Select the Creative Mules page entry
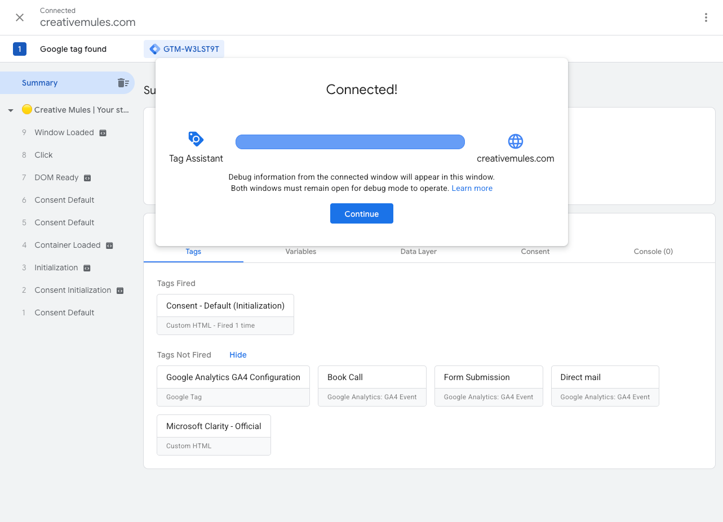Screen dimensions: 723x522 (82, 110)
